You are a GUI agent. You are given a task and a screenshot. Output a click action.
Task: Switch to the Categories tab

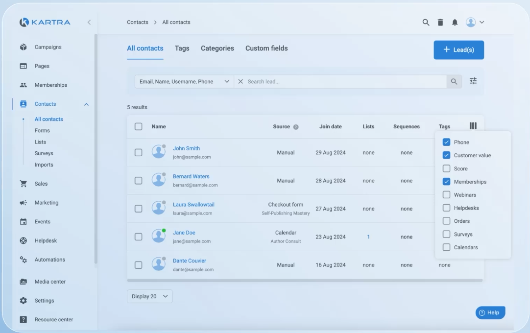click(217, 48)
